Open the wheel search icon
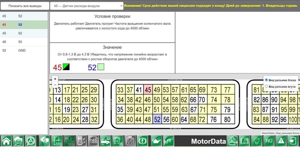Viewport: 300px width, 147px height. tap(31, 141)
